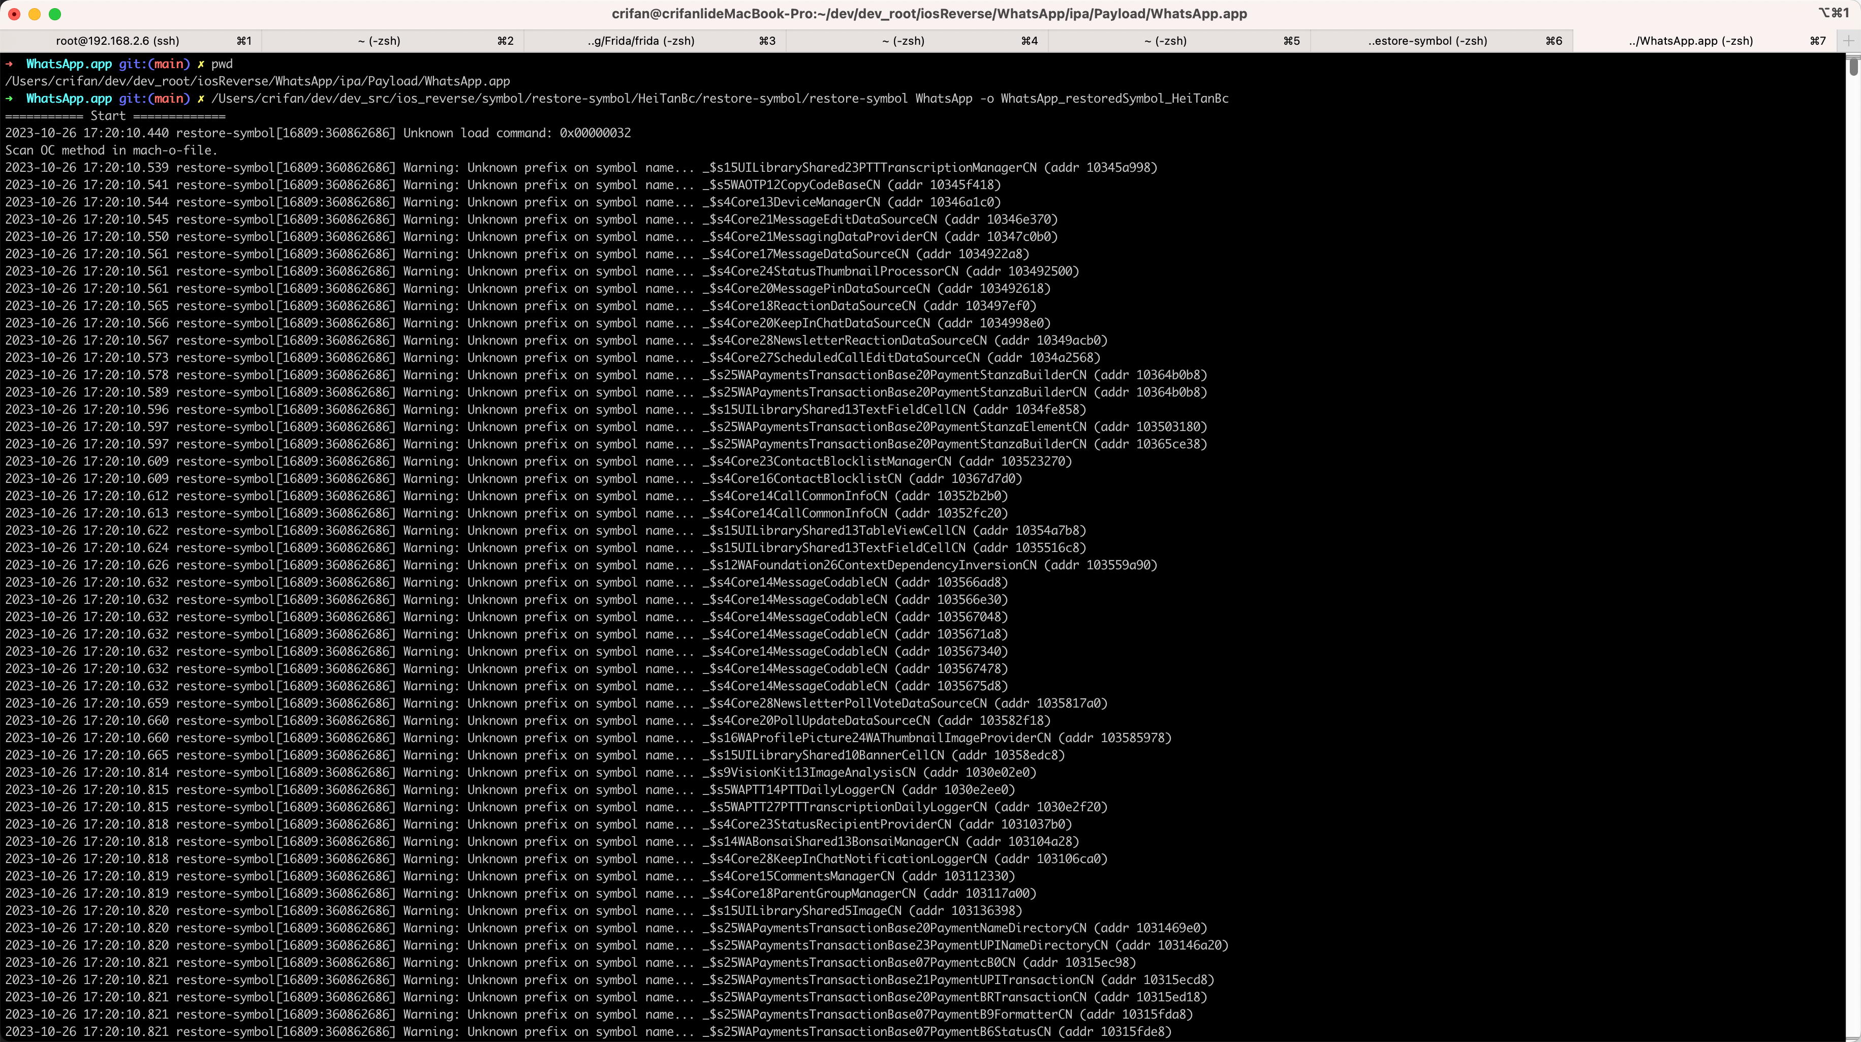Viewport: 1861px width, 1042px height.
Task: Click the address '(addr 10352fc20)' text
Action: (x=951, y=514)
